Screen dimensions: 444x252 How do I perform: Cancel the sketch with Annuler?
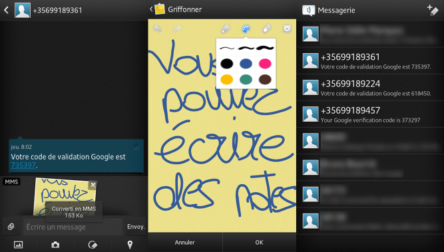pyautogui.click(x=185, y=243)
